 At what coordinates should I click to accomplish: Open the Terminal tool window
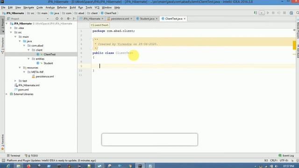tap(14, 155)
